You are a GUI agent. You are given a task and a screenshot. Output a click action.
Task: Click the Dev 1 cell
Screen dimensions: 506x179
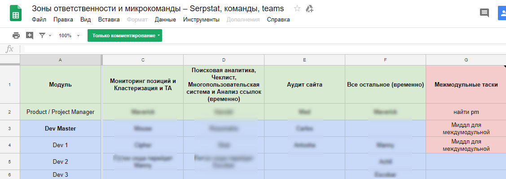[x=60, y=145]
